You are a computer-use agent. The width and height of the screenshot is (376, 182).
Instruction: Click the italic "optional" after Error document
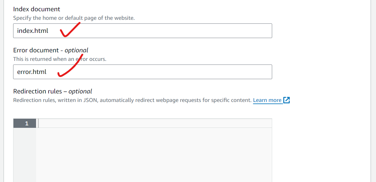pyautogui.click(x=76, y=50)
